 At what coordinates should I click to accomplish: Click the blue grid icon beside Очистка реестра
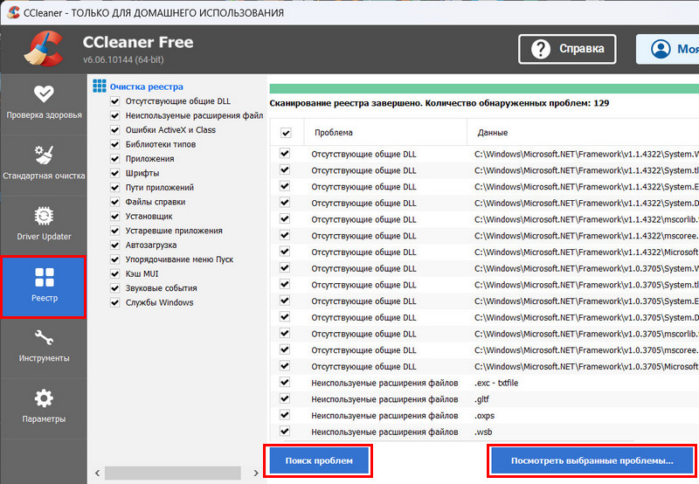tap(100, 86)
